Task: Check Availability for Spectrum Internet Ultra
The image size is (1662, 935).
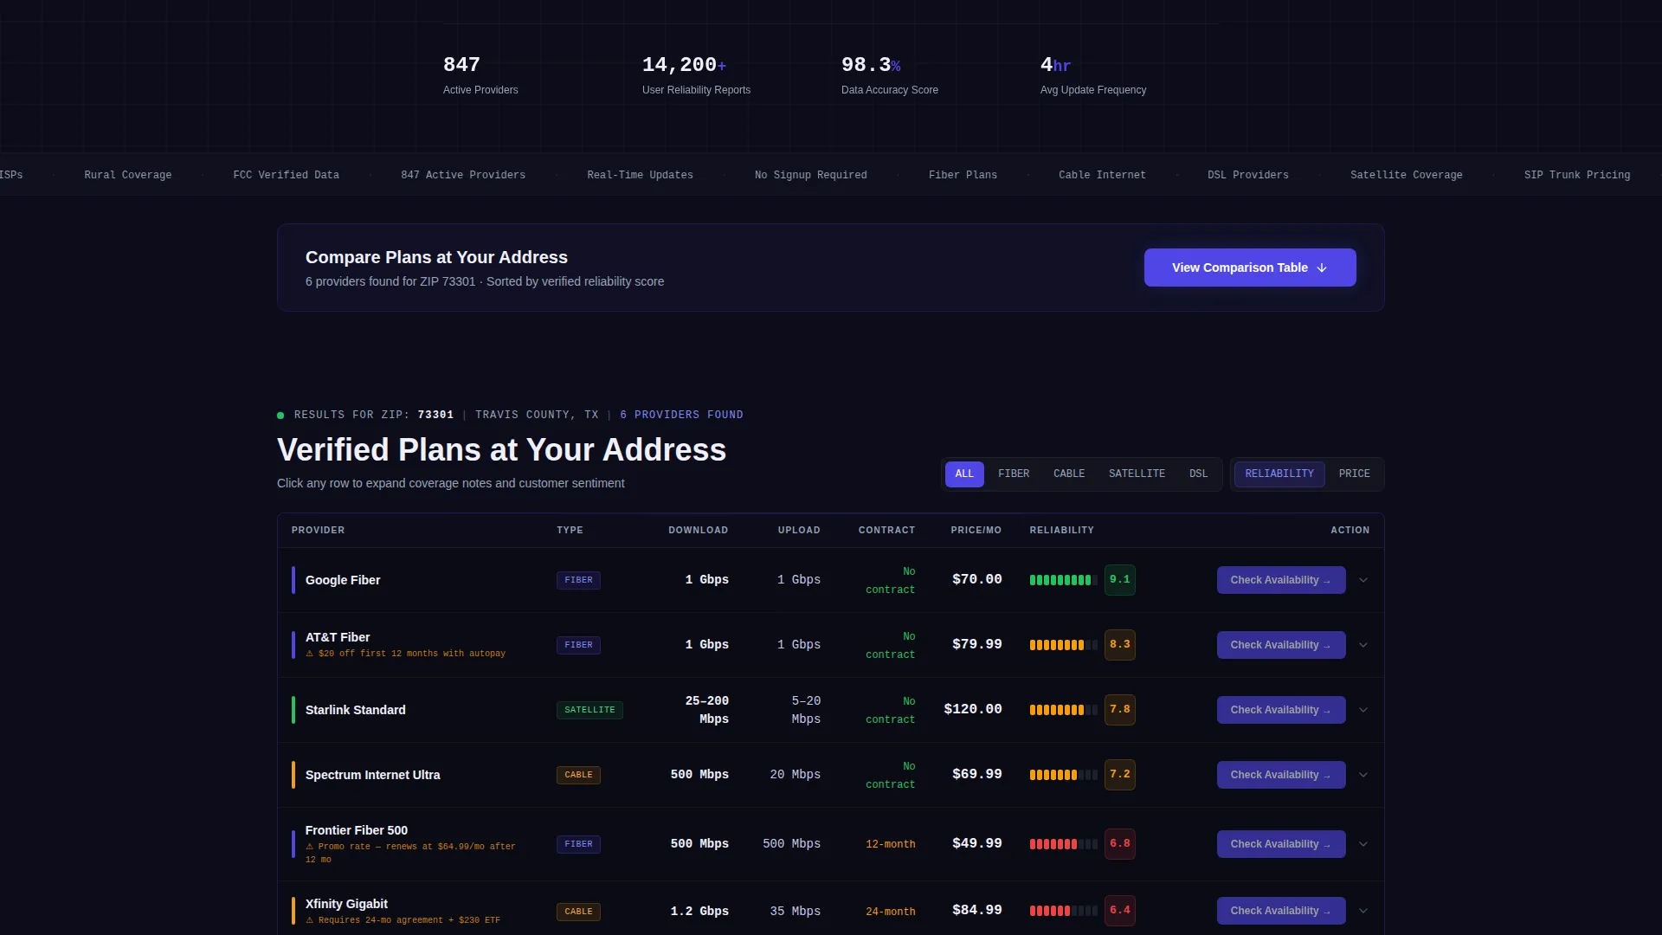Action: click(x=1281, y=775)
